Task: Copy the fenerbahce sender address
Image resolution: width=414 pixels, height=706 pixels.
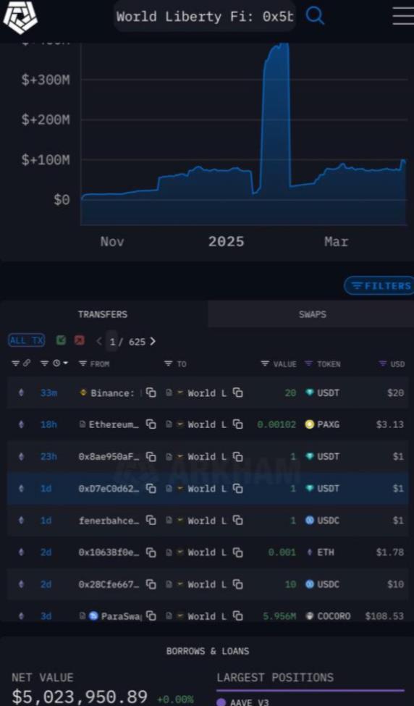Action: 151,521
